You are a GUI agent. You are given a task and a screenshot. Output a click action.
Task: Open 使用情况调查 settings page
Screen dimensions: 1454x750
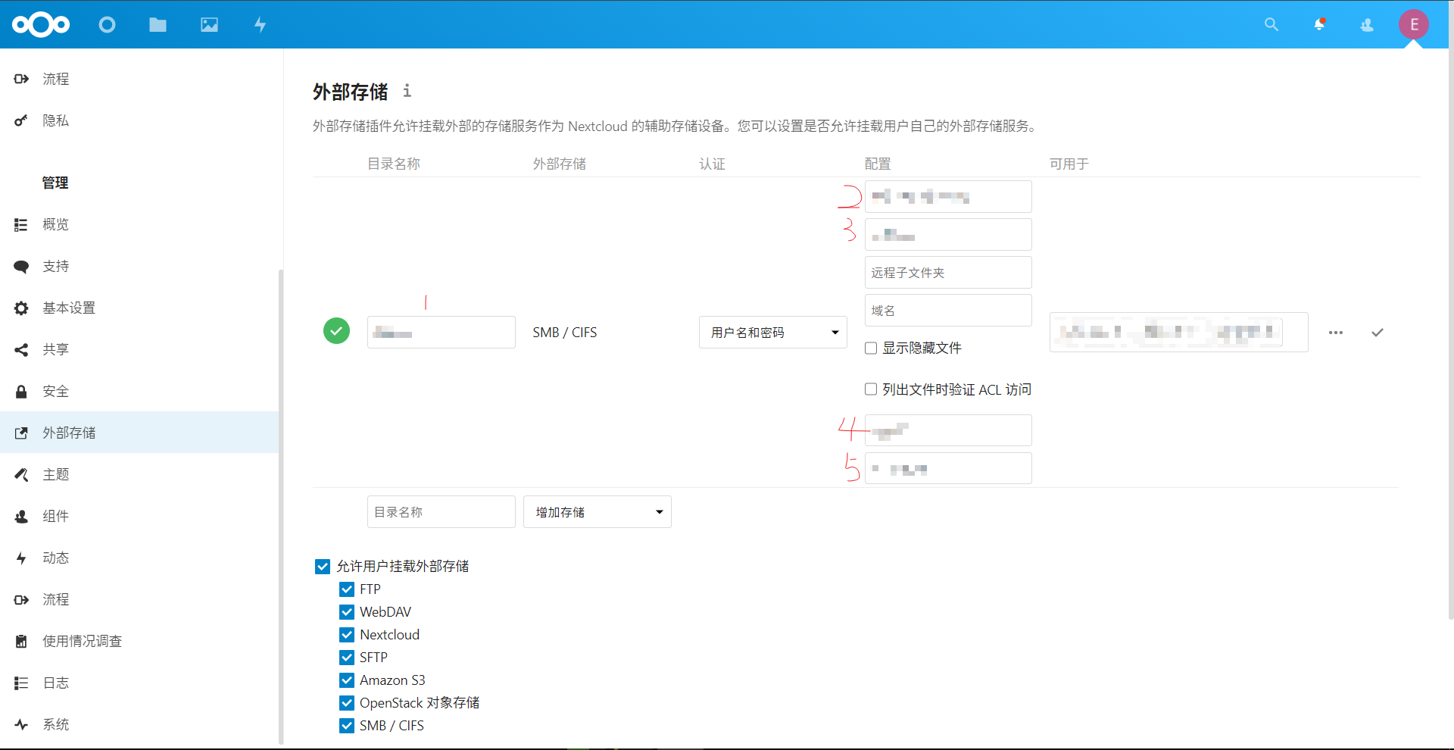coord(139,642)
